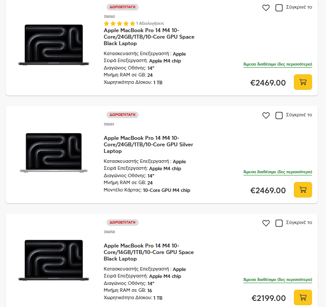Click the Silver MacBook Pro product image

click(53, 153)
